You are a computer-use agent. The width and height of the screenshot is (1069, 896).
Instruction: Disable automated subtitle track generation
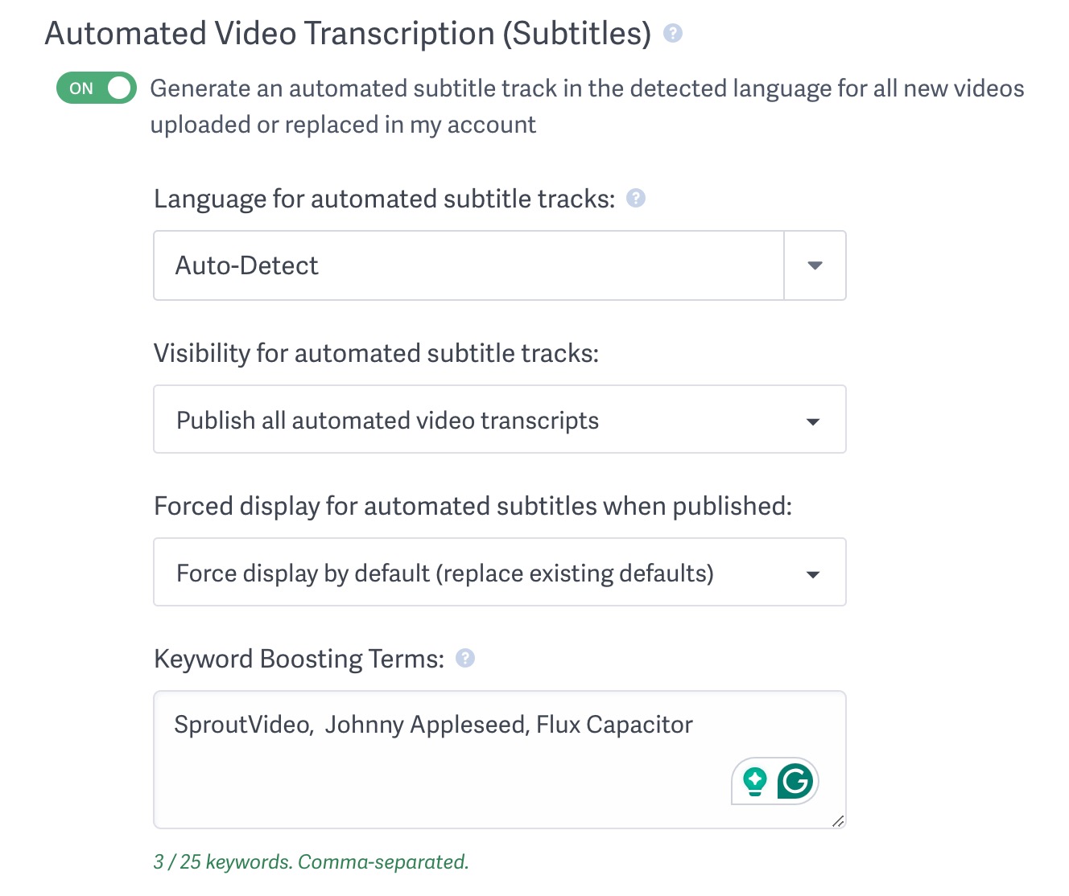pyautogui.click(x=96, y=88)
